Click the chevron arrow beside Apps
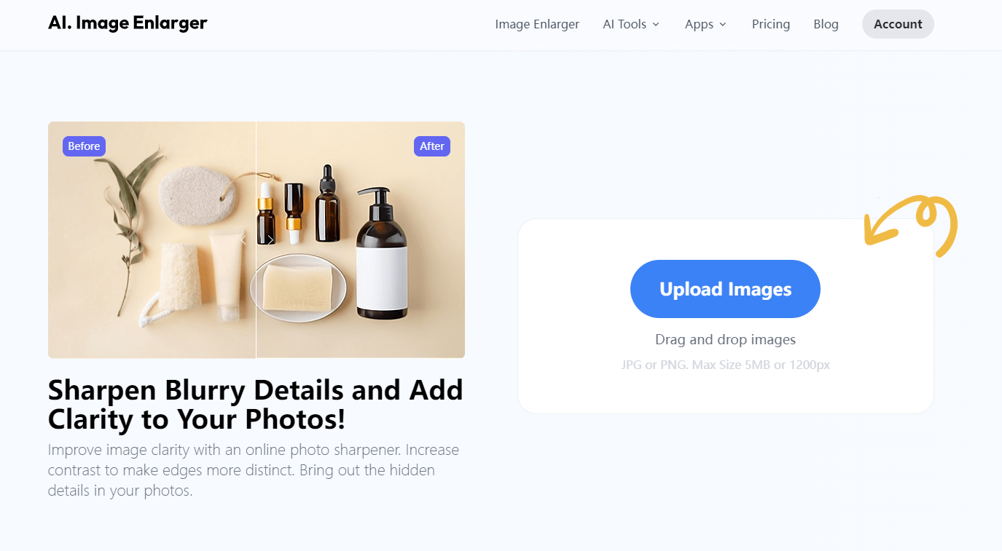1002x551 pixels. pyautogui.click(x=723, y=24)
